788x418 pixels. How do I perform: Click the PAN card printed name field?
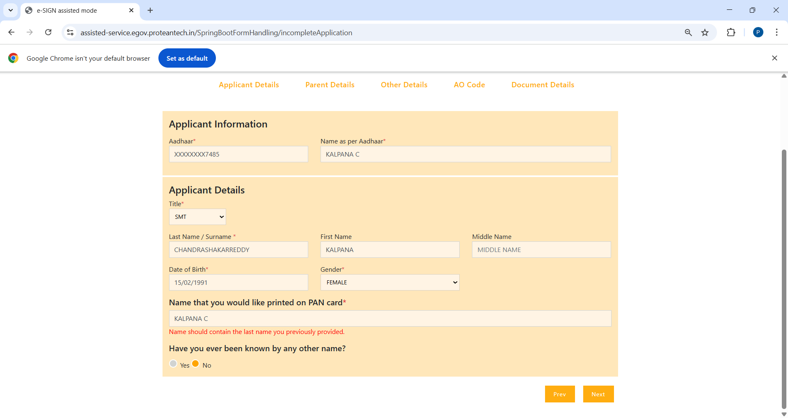click(389, 318)
